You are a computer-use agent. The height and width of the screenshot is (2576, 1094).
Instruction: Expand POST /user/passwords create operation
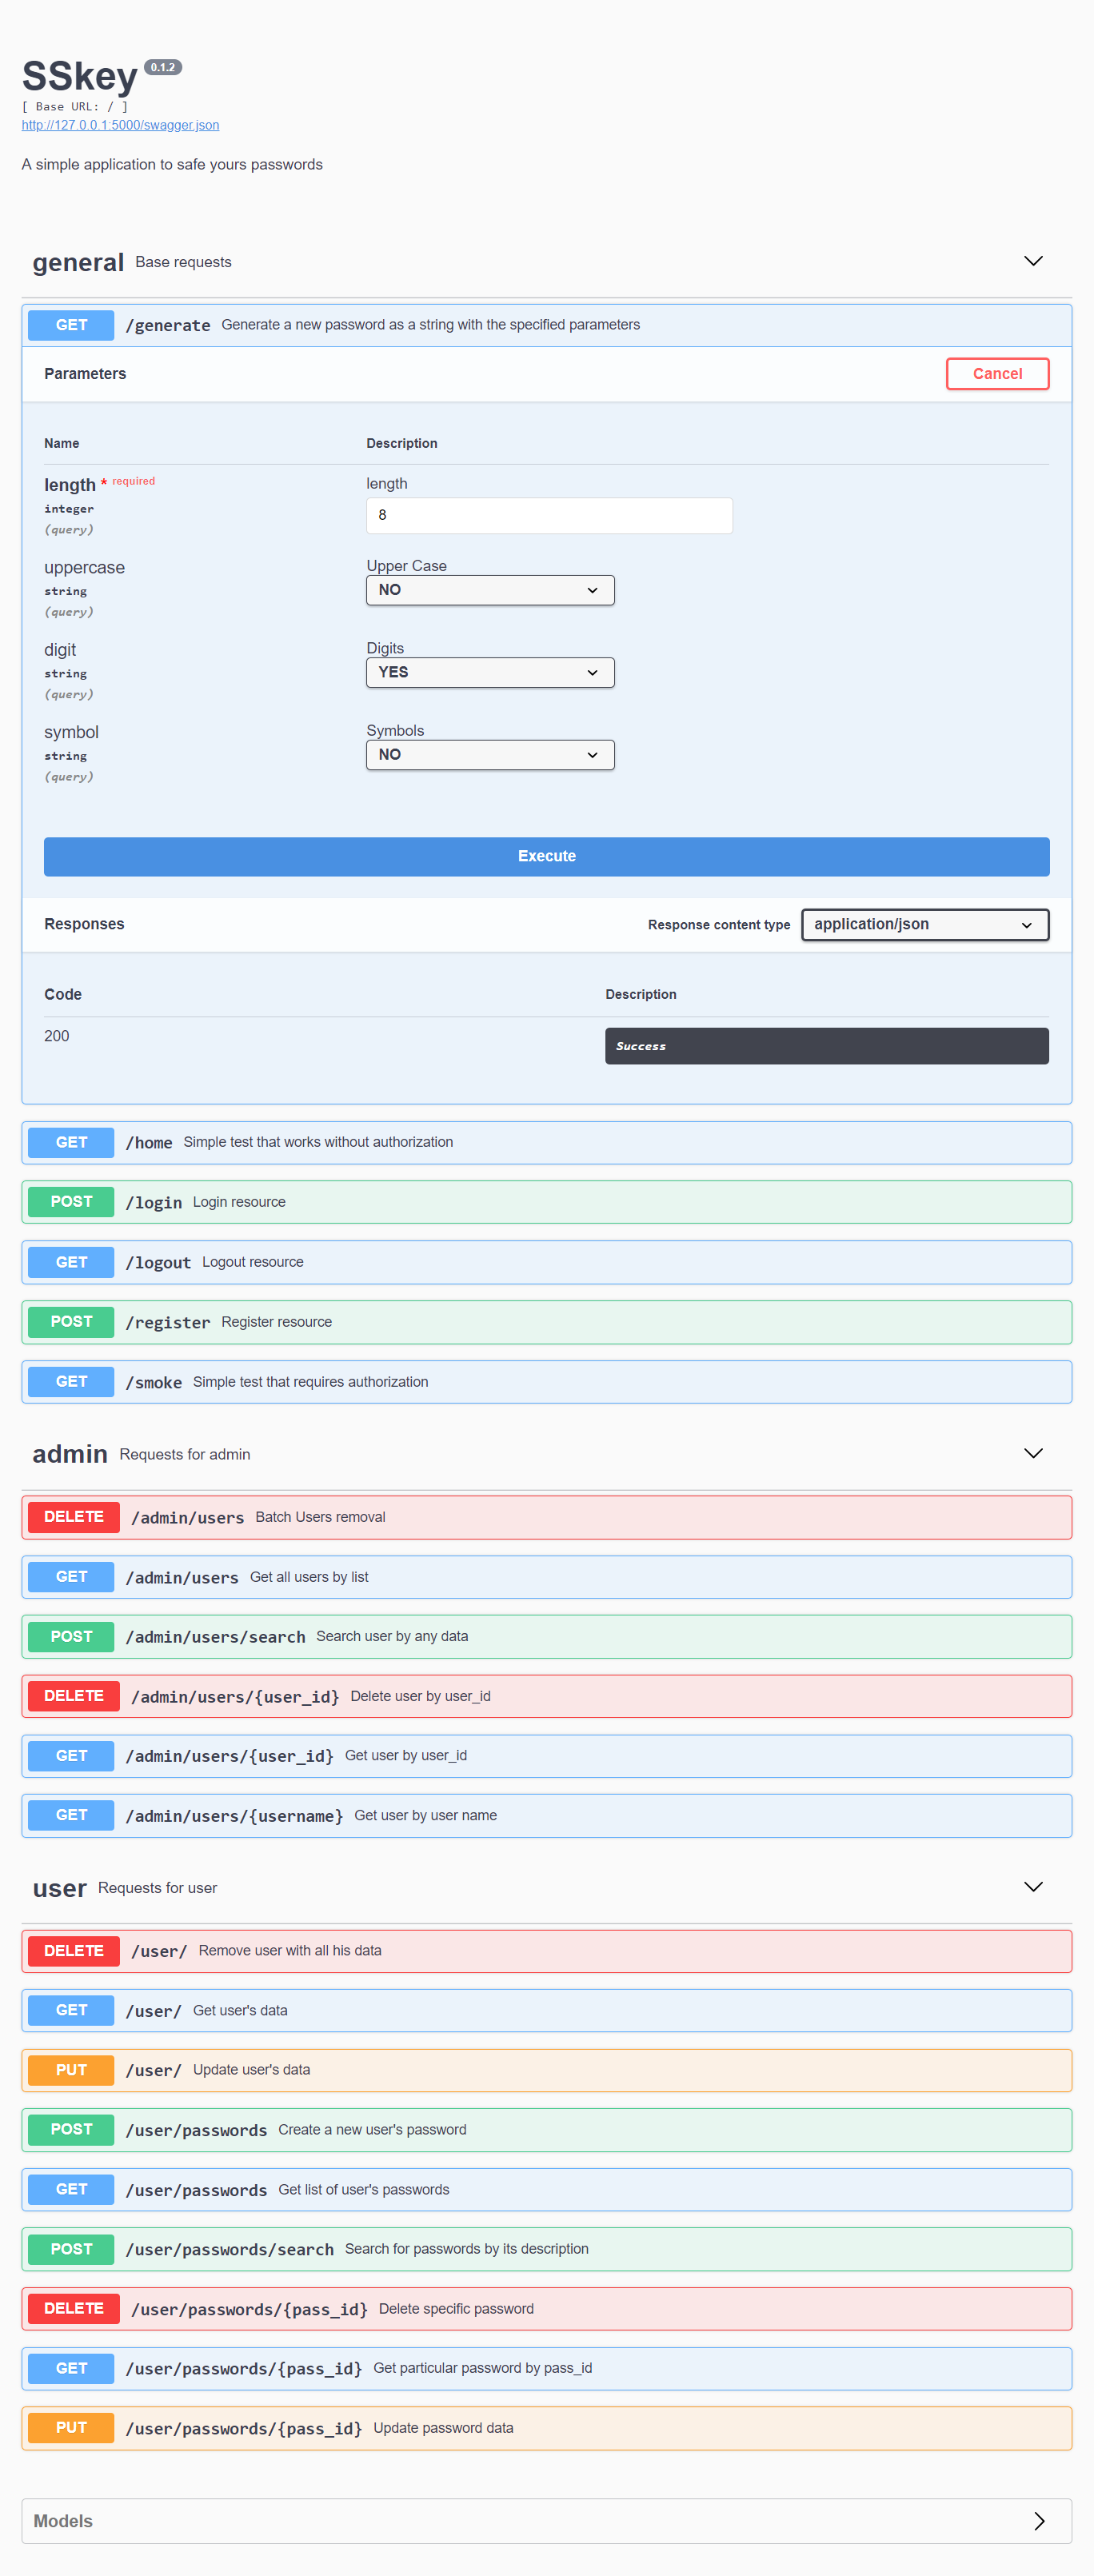click(547, 2130)
